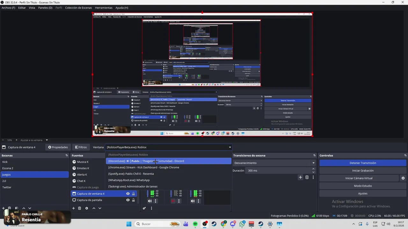This screenshot has height=229, width=408.
Task: Select Taskmgr.exe Administrador de tareas option
Action: point(169,186)
